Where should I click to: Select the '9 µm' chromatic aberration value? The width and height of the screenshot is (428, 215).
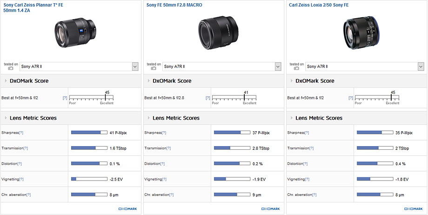(x=257, y=195)
